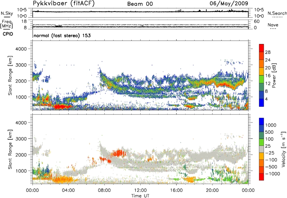Click the "1000" range tick of the velocity panel

coord(21,171)
